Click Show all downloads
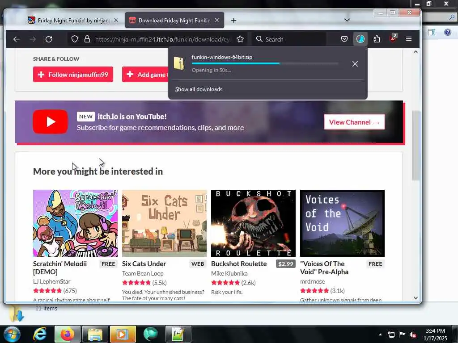This screenshot has height=343, width=458. 199,89
